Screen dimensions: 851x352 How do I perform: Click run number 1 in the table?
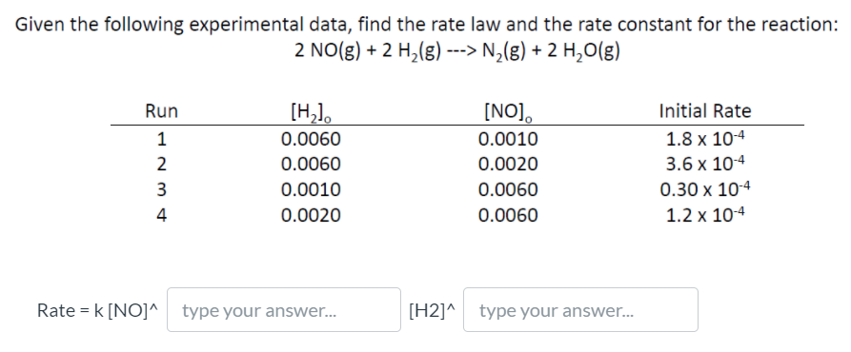click(x=161, y=139)
